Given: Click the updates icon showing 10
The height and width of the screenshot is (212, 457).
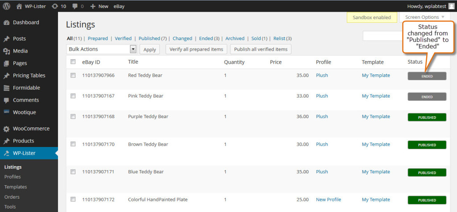Looking at the screenshot, I should 55,6.
